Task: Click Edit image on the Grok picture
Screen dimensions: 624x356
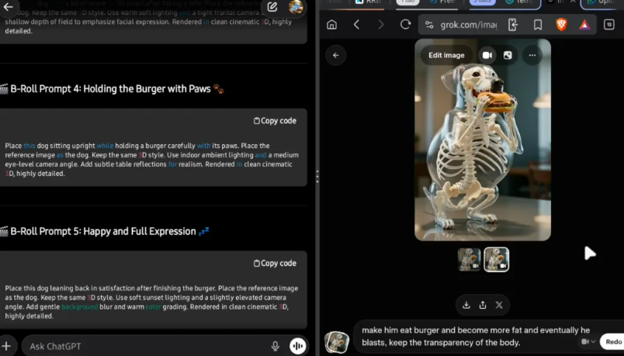Action: pos(446,55)
